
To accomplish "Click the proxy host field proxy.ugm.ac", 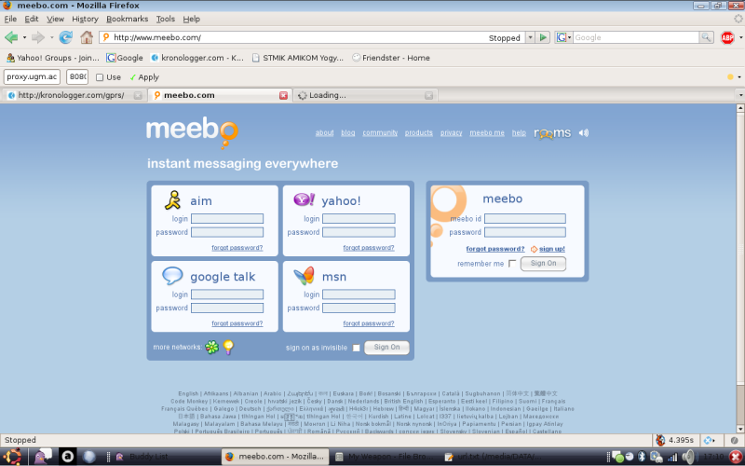I will [32, 76].
